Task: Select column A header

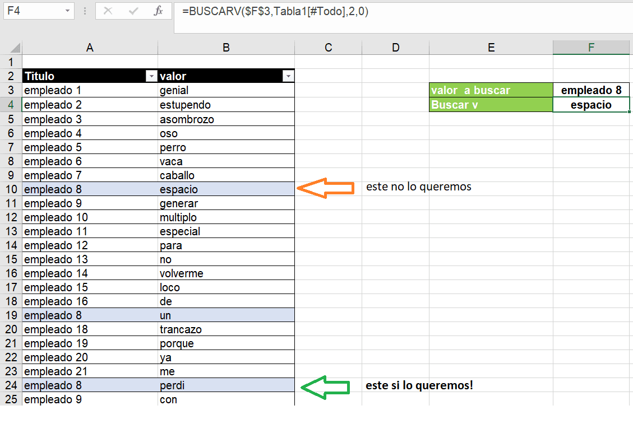Action: [x=90, y=48]
